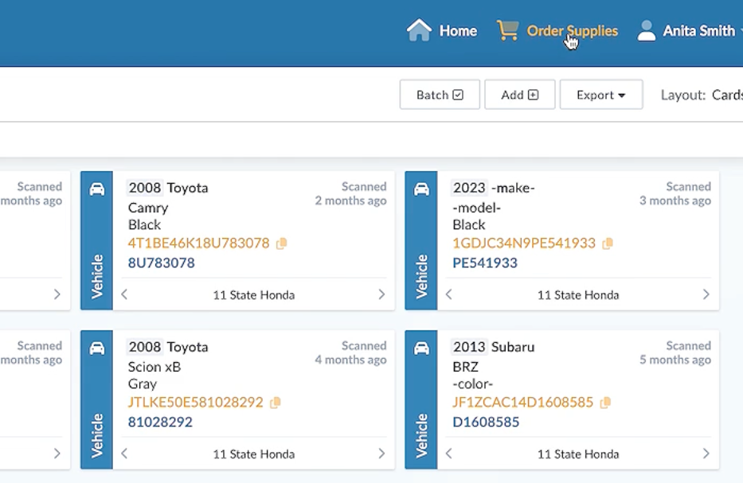The height and width of the screenshot is (483, 743).
Task: Click the vertical Vehicle label on the Camry card
Action: tap(96, 277)
